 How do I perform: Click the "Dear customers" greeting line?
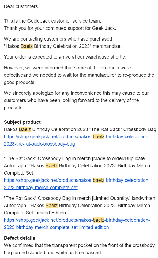[21, 6]
